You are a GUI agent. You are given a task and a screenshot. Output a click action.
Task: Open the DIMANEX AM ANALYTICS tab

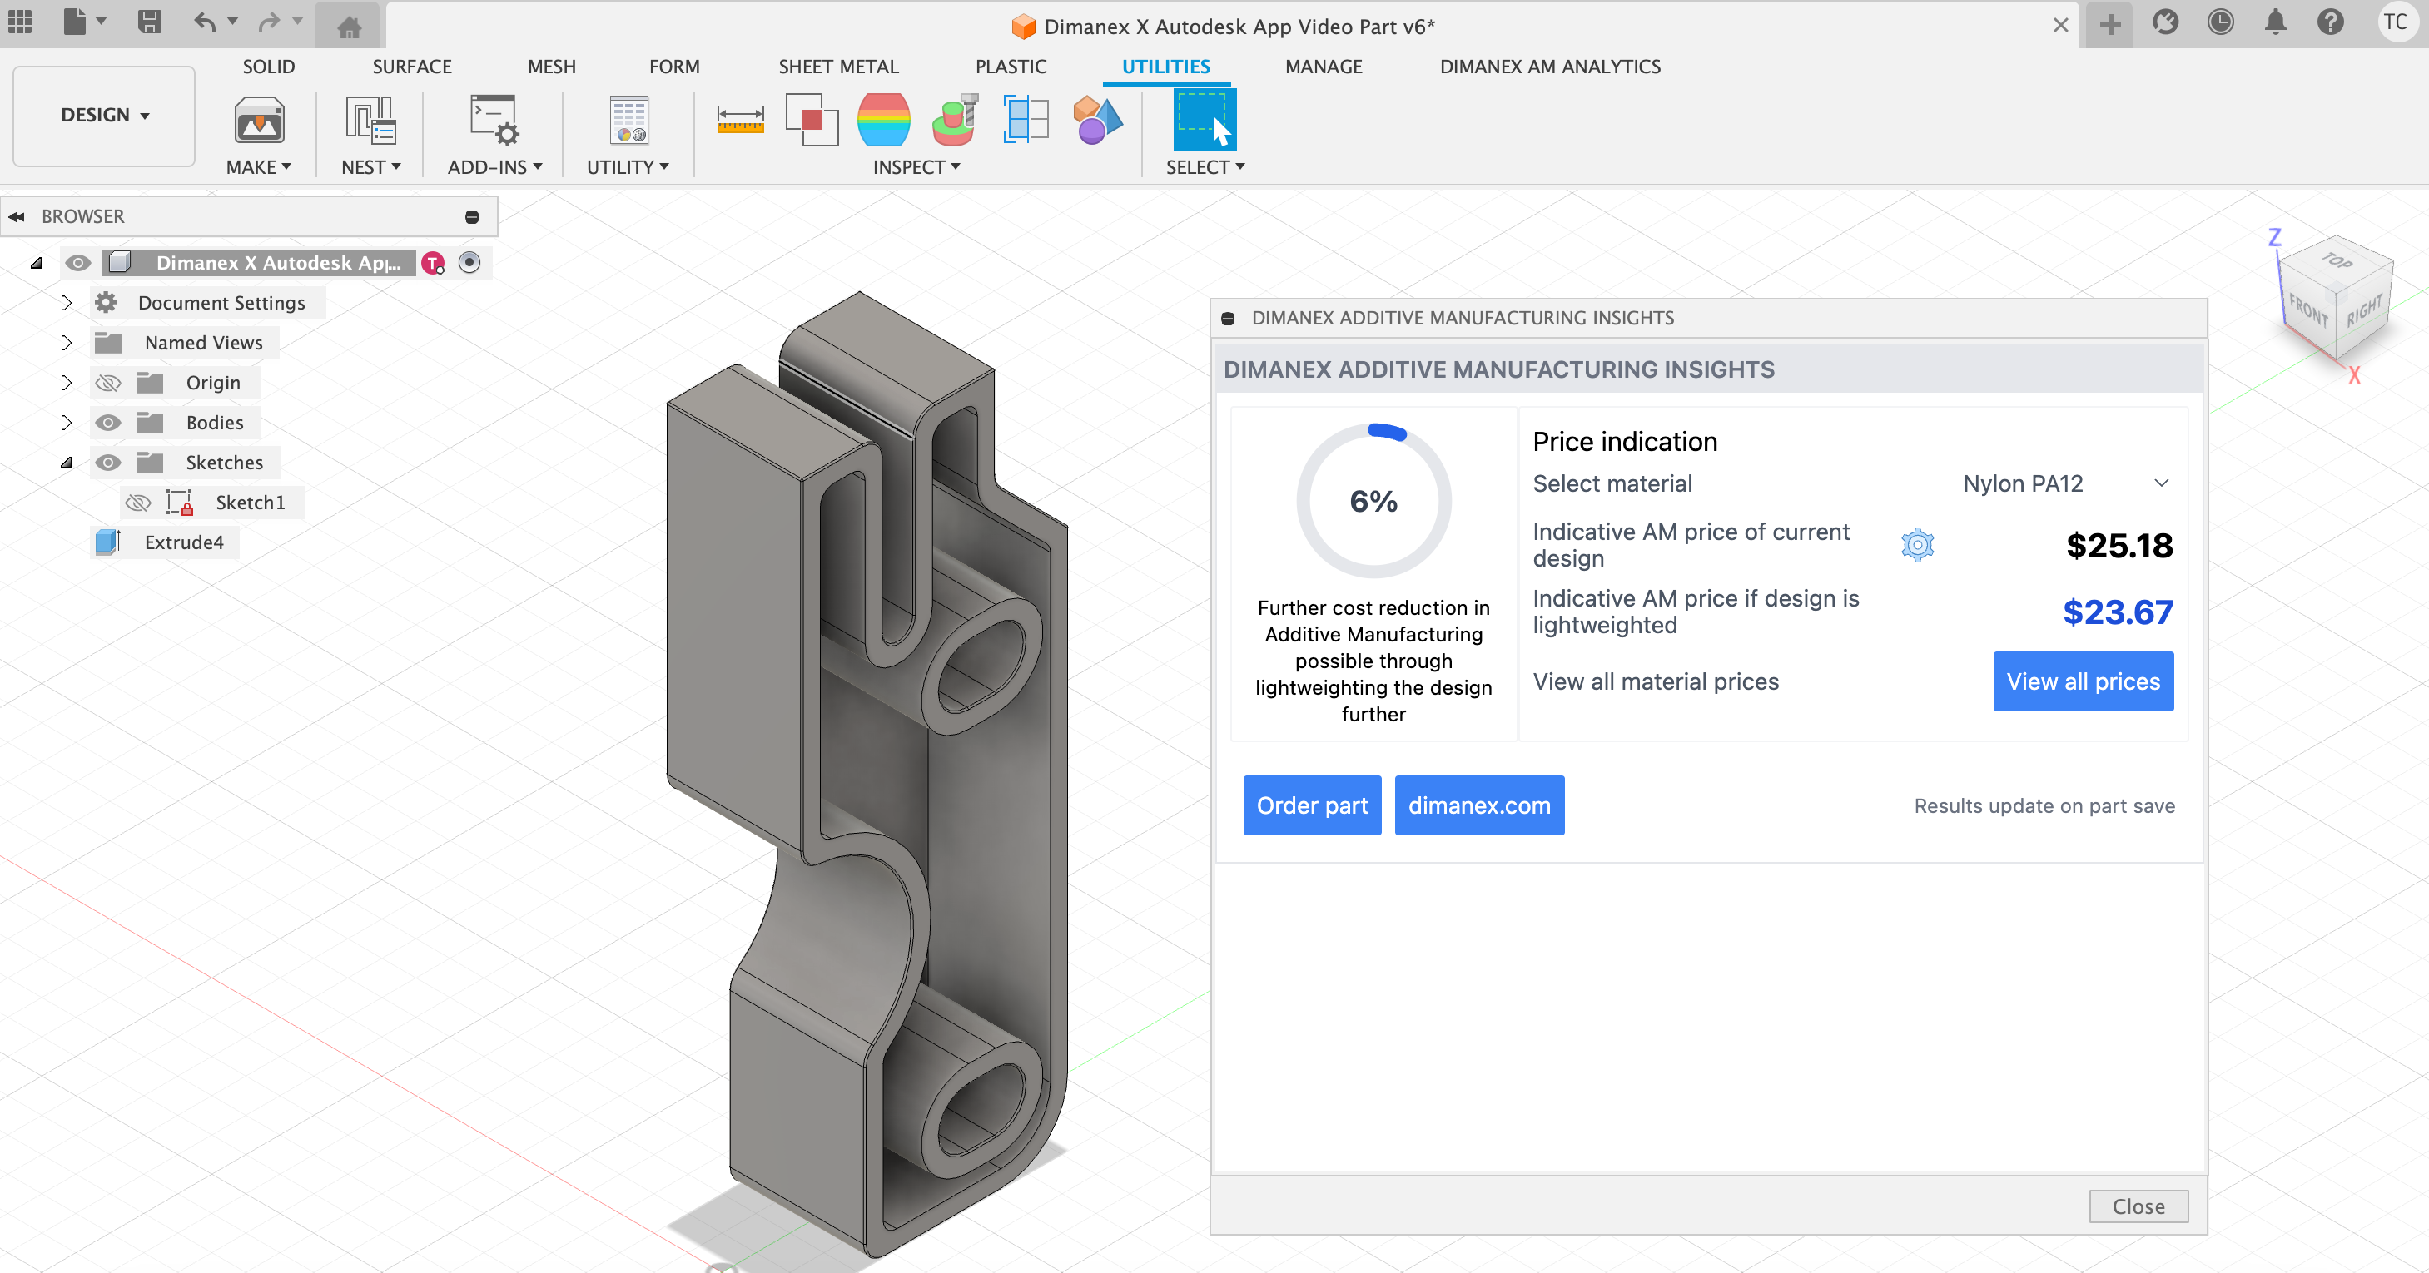coord(1549,66)
